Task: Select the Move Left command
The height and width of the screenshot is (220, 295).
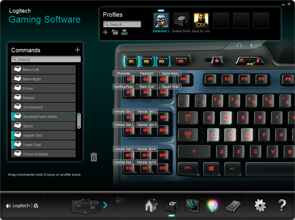Action: 43,70
